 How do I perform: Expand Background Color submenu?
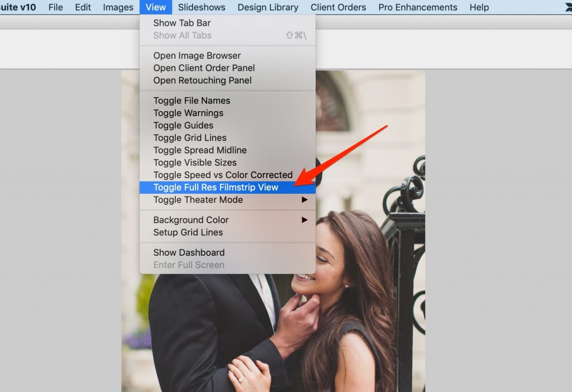click(228, 219)
